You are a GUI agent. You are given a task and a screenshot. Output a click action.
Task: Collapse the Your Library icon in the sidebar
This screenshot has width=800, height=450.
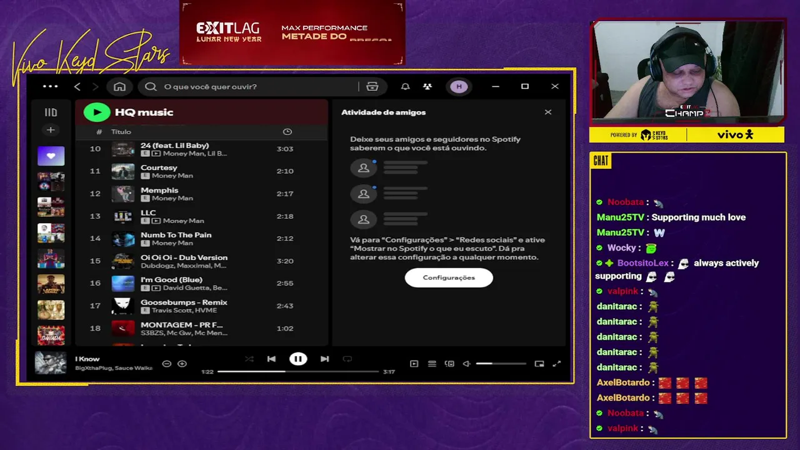click(51, 112)
